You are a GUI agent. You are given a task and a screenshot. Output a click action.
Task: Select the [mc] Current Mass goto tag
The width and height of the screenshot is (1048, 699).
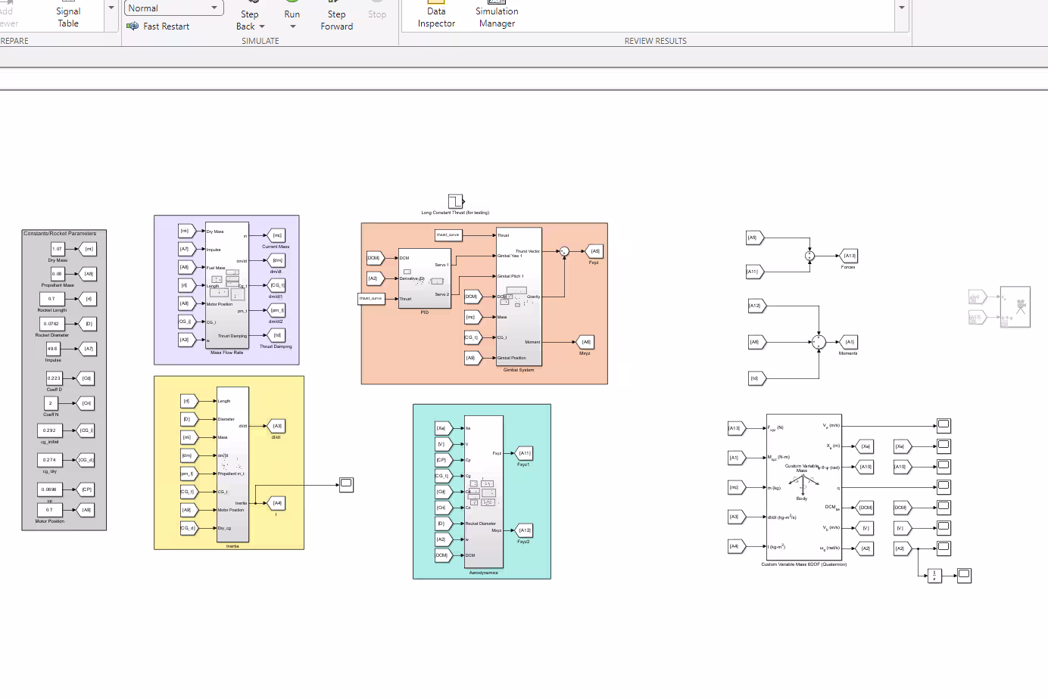coord(276,235)
